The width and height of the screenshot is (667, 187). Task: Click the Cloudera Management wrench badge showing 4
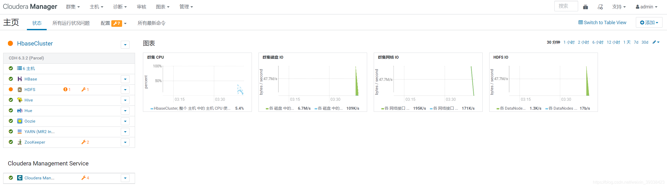85,178
